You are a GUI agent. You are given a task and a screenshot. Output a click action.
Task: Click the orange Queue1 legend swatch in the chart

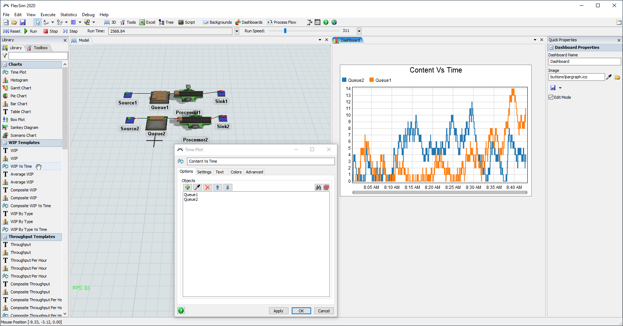click(x=372, y=80)
